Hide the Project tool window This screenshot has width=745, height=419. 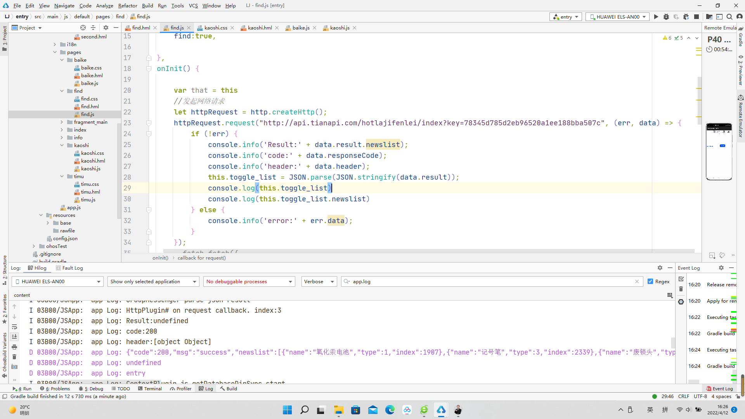[116, 28]
